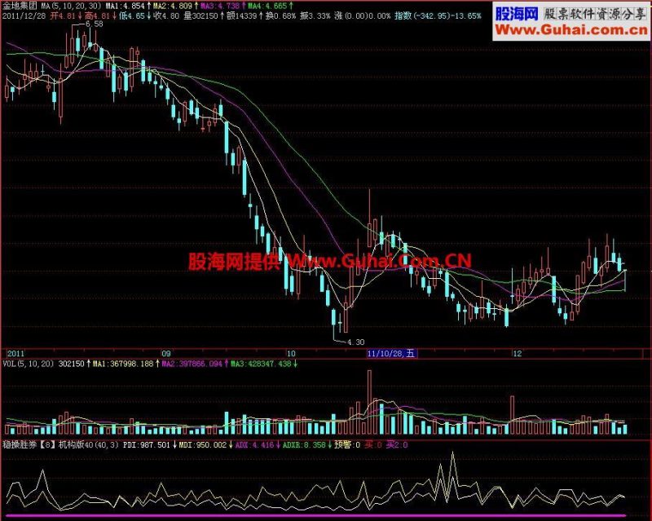Open the VOL(5,10,20) indicator label
652x521 pixels.
click(29, 364)
